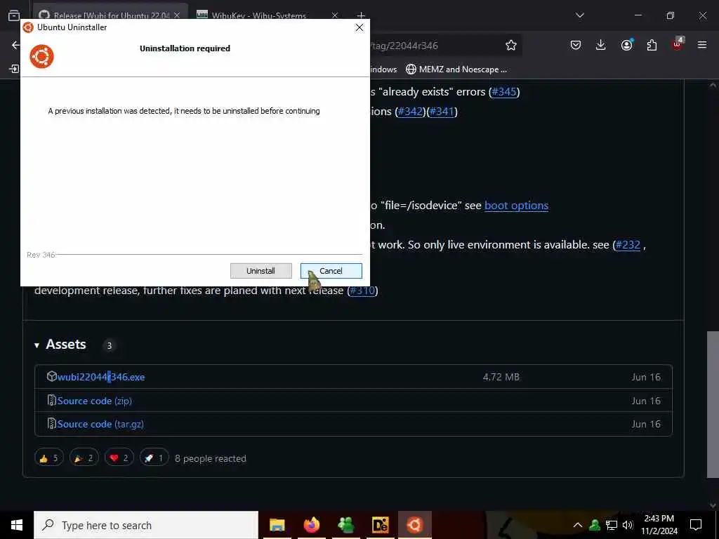Open the De app icon in taskbar
The height and width of the screenshot is (539, 719).
pyautogui.click(x=380, y=525)
